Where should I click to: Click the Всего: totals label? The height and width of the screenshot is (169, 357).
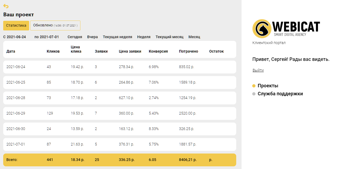[12, 160]
